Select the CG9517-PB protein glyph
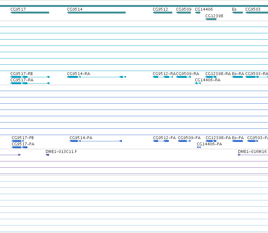This screenshot has width=268, height=233. [18, 141]
